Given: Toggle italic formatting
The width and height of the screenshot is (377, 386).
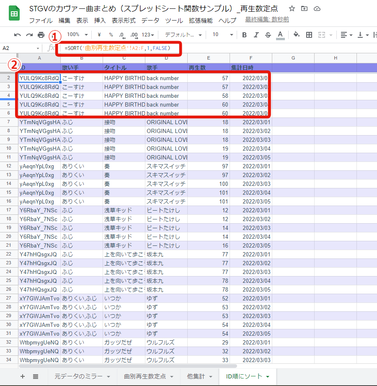Looking at the screenshot, I should pos(256,35).
